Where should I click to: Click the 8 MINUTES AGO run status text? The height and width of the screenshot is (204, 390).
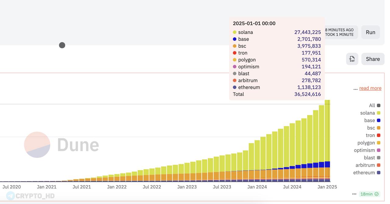(x=339, y=30)
